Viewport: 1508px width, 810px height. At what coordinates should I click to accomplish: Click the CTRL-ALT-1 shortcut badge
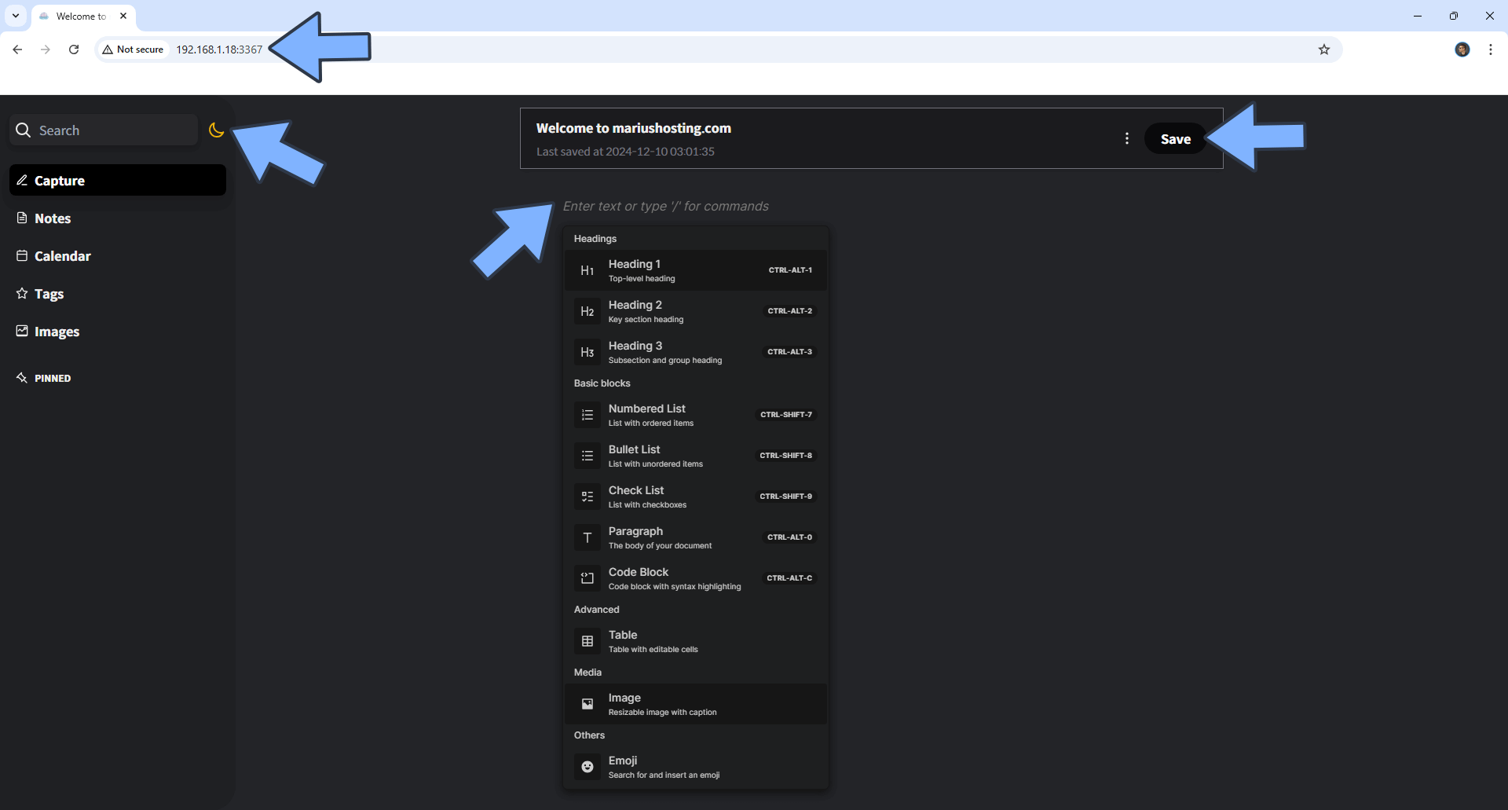coord(790,270)
